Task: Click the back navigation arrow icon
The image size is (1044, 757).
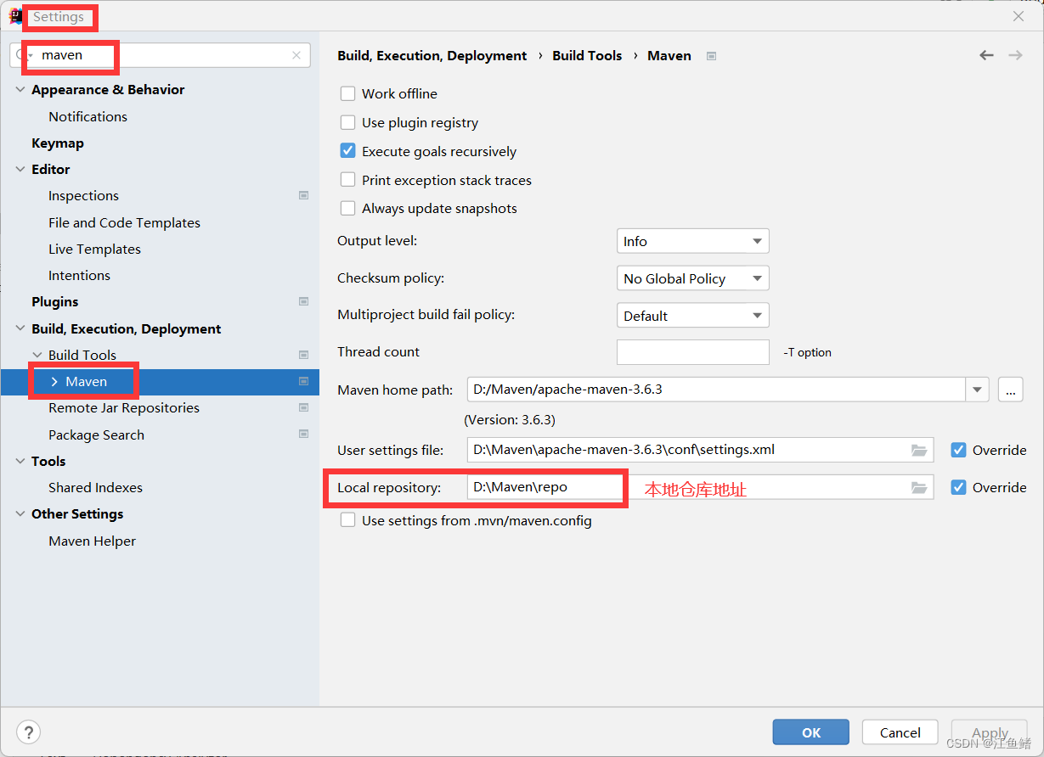Action: tap(986, 55)
